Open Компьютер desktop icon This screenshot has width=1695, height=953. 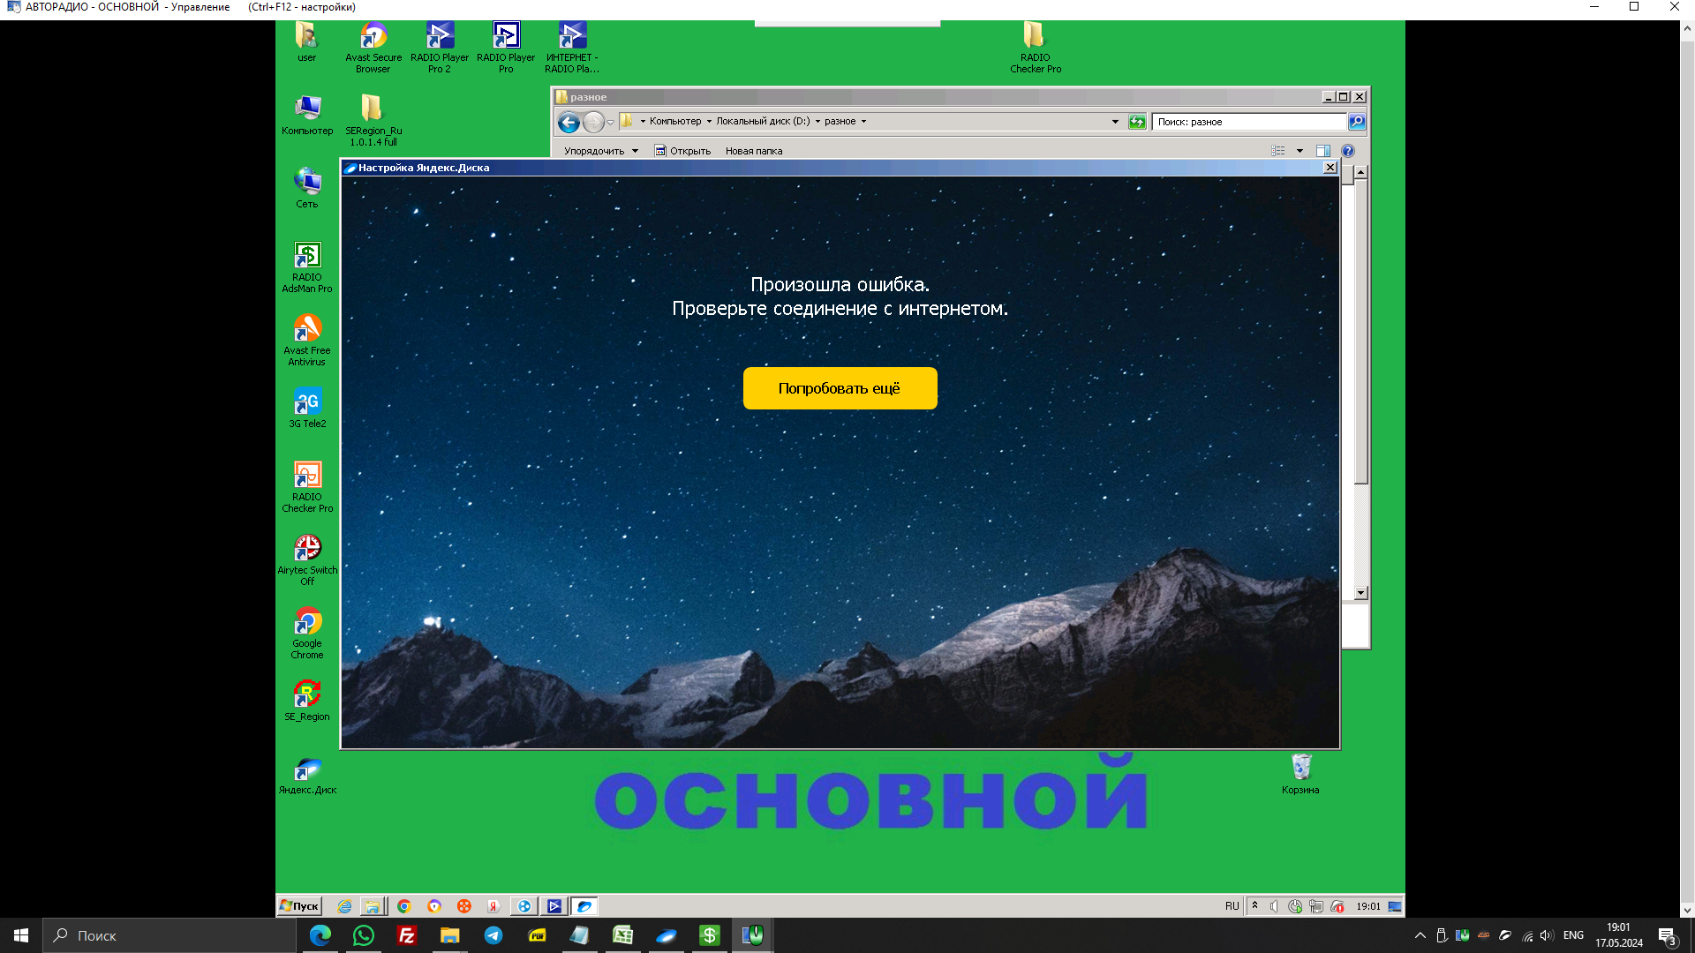307,115
